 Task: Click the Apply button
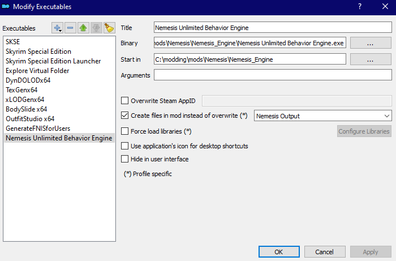pos(371,252)
